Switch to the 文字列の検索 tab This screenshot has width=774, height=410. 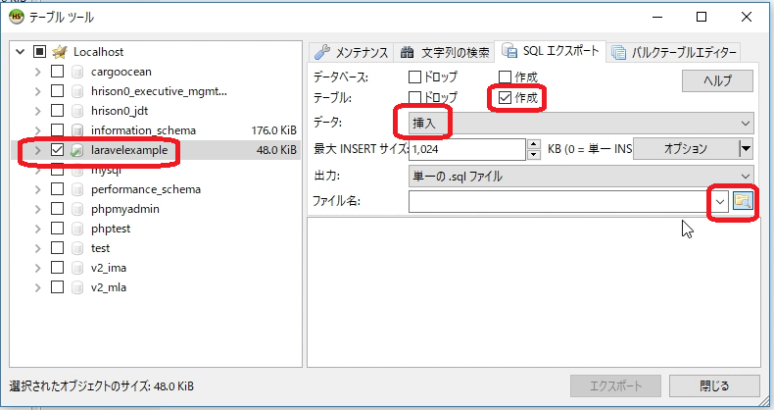444,52
